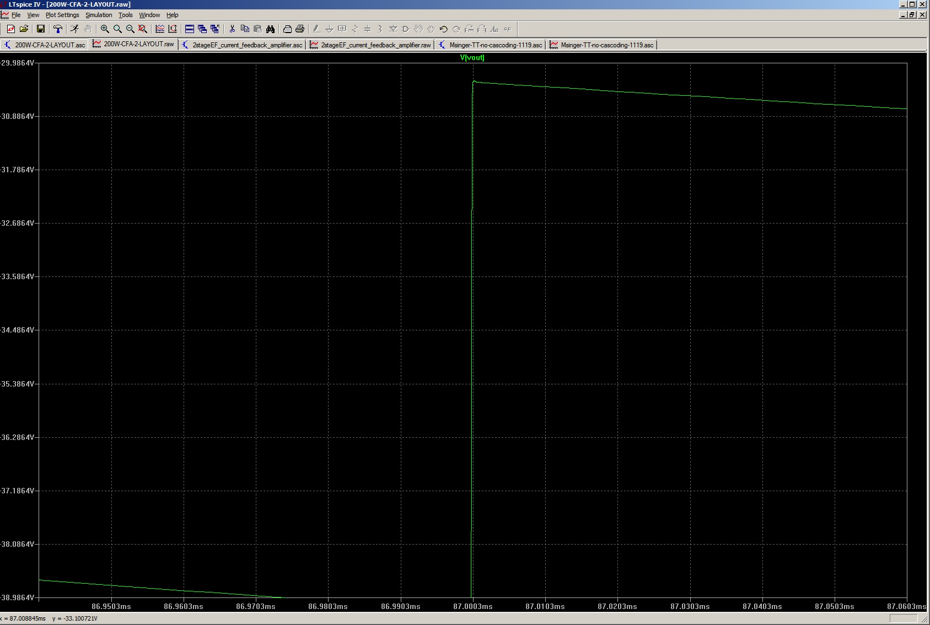The height and width of the screenshot is (625, 930).
Task: Click the 87.0003ms time-axis label
Action: [473, 606]
